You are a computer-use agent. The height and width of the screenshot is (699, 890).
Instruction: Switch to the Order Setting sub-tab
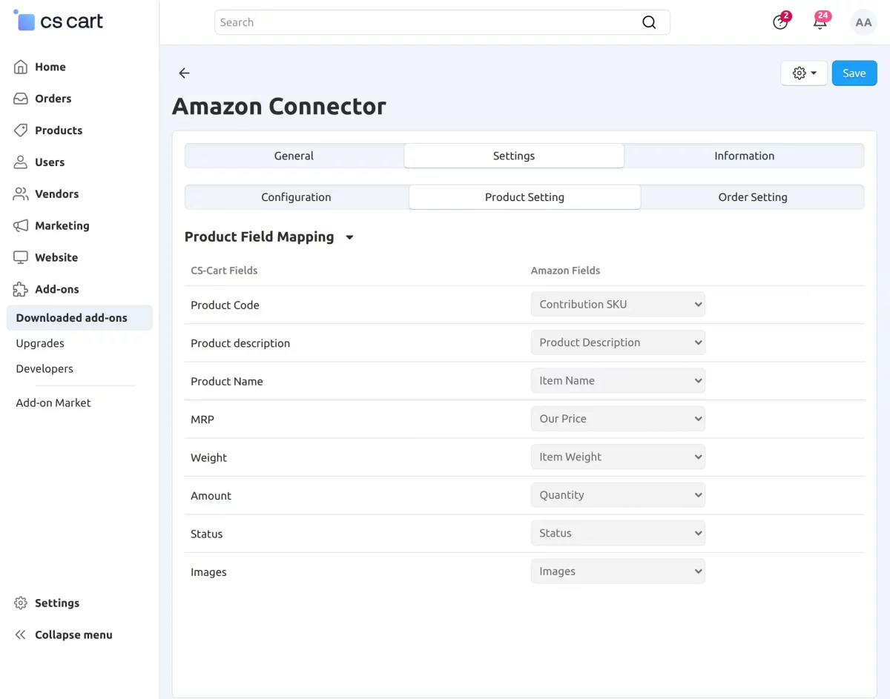[753, 197]
